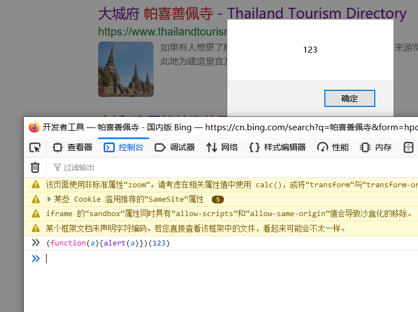The image size is (418, 312).
Task: Open the 网络 network tab
Action: [x=222, y=147]
